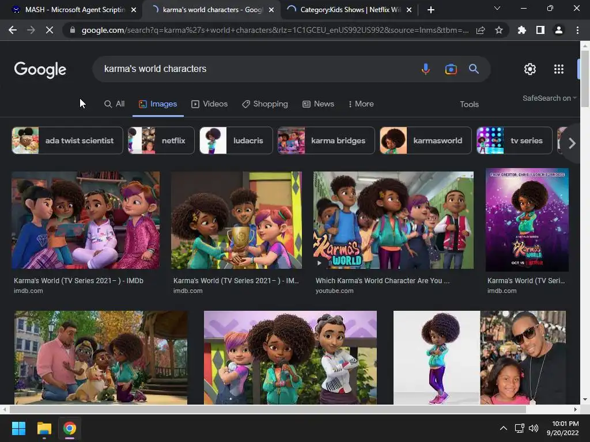Viewport: 590px width, 442px height.
Task: Open Which Karma's World Character Are You link
Action: click(383, 281)
